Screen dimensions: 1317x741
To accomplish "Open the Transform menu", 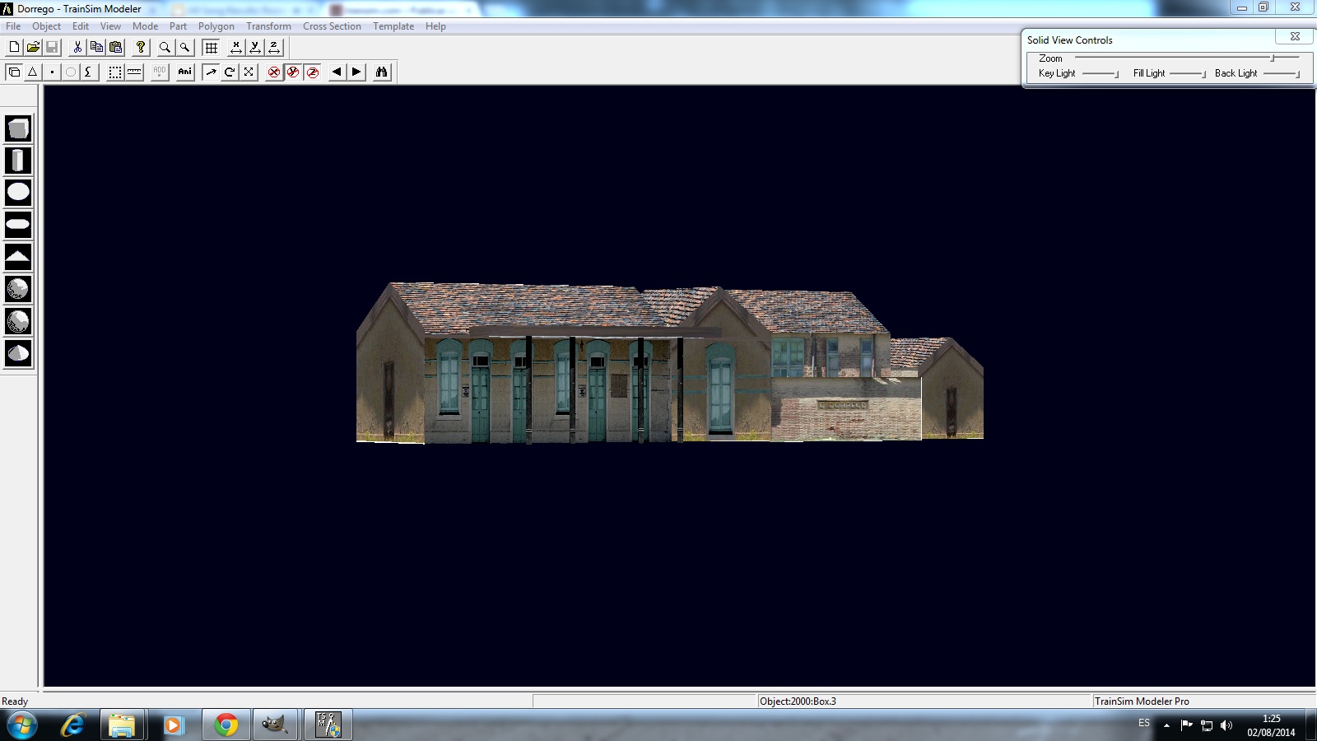I will [268, 26].
